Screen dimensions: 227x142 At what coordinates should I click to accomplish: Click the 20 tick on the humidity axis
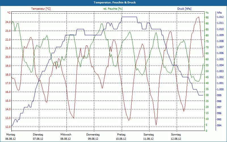pos(207,107)
